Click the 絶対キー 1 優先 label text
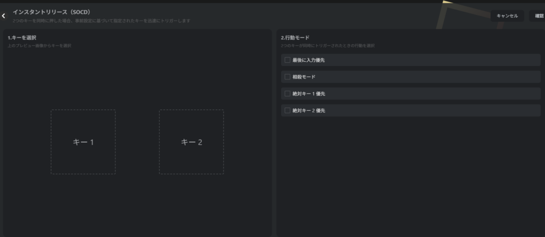The height and width of the screenshot is (237, 545). pos(309,94)
